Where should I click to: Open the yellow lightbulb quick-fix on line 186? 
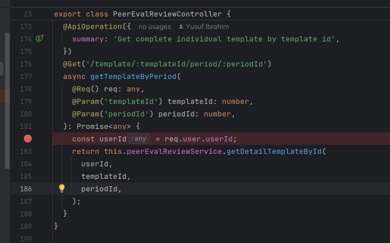[62, 188]
